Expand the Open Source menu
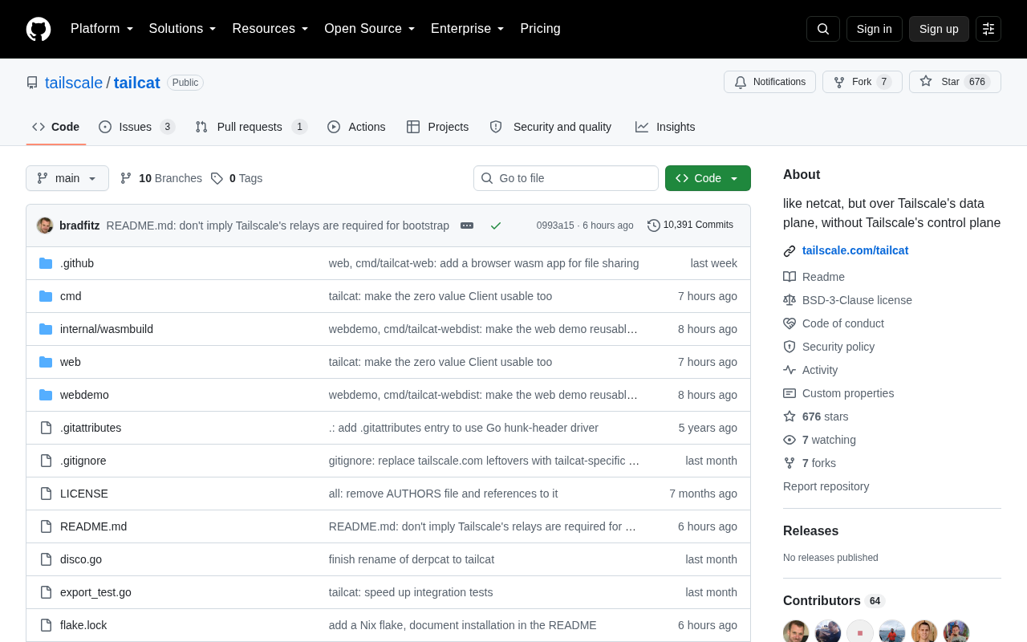This screenshot has width=1027, height=642. coord(370,29)
